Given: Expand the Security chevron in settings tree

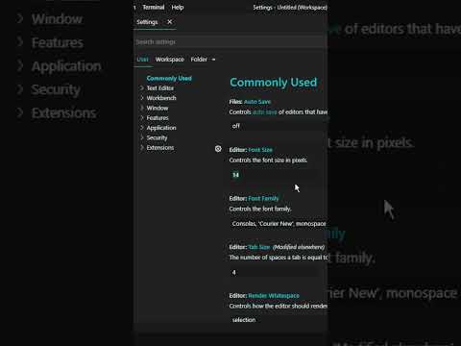Looking at the screenshot, I should [142, 137].
